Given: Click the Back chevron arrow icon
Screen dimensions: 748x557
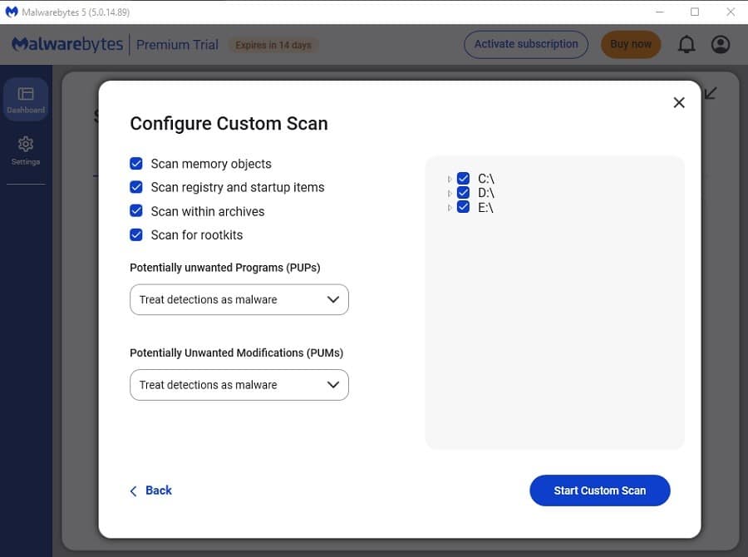Looking at the screenshot, I should point(133,491).
